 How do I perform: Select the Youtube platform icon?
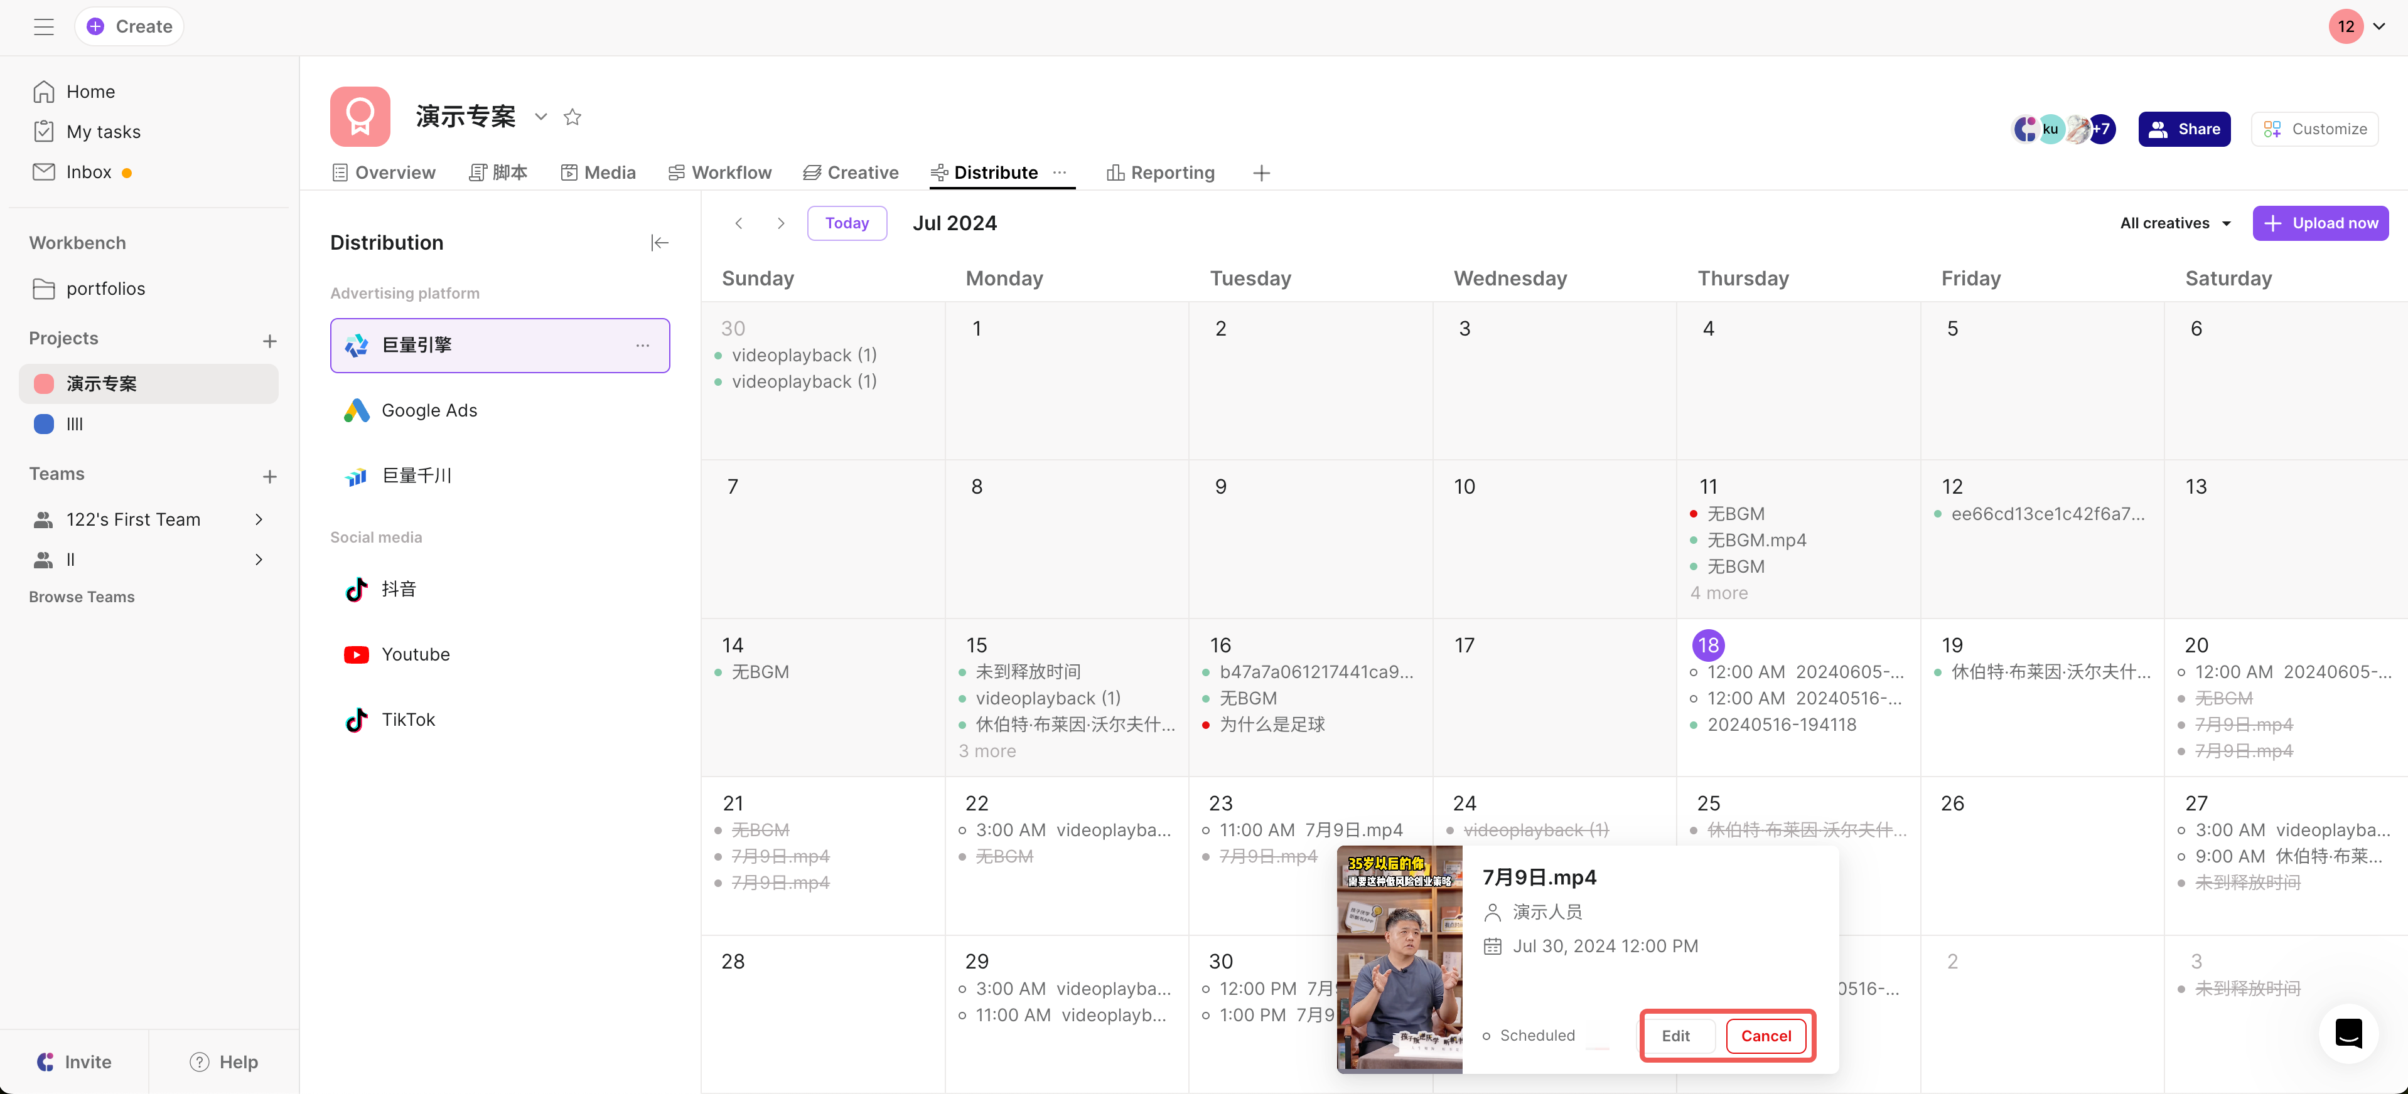point(356,654)
